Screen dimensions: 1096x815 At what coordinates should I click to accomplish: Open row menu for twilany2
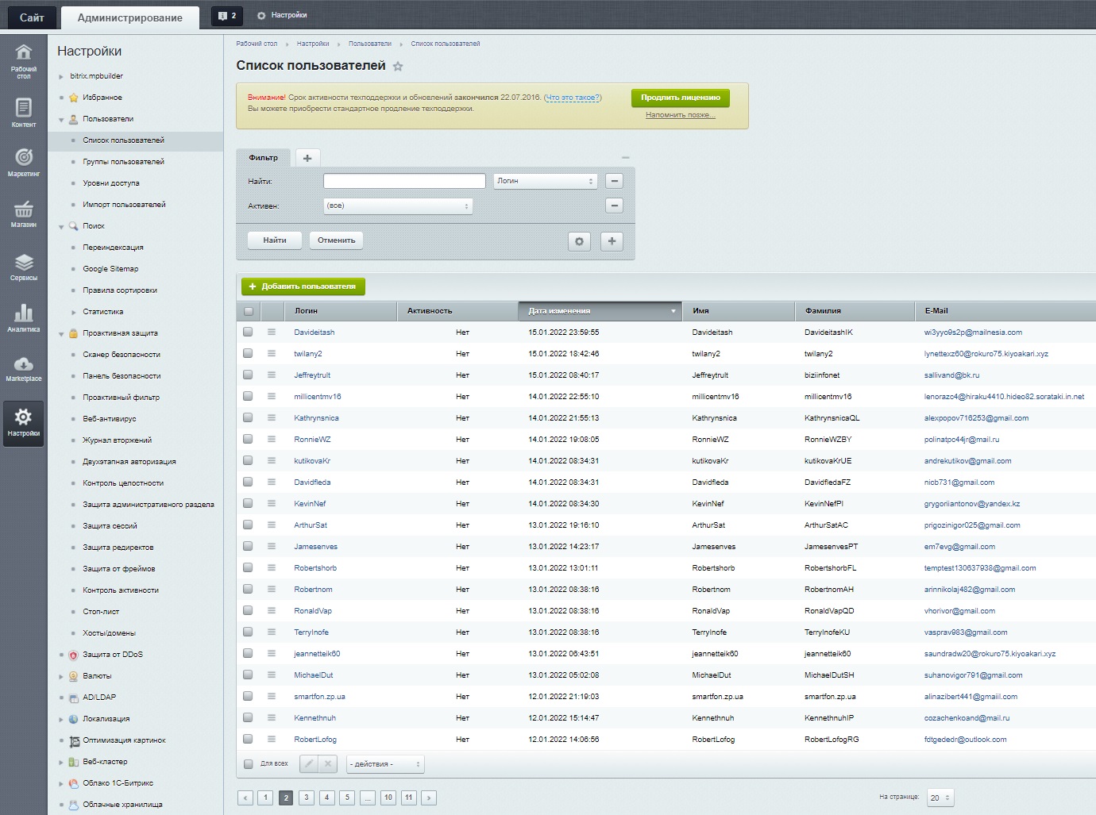[x=272, y=353]
